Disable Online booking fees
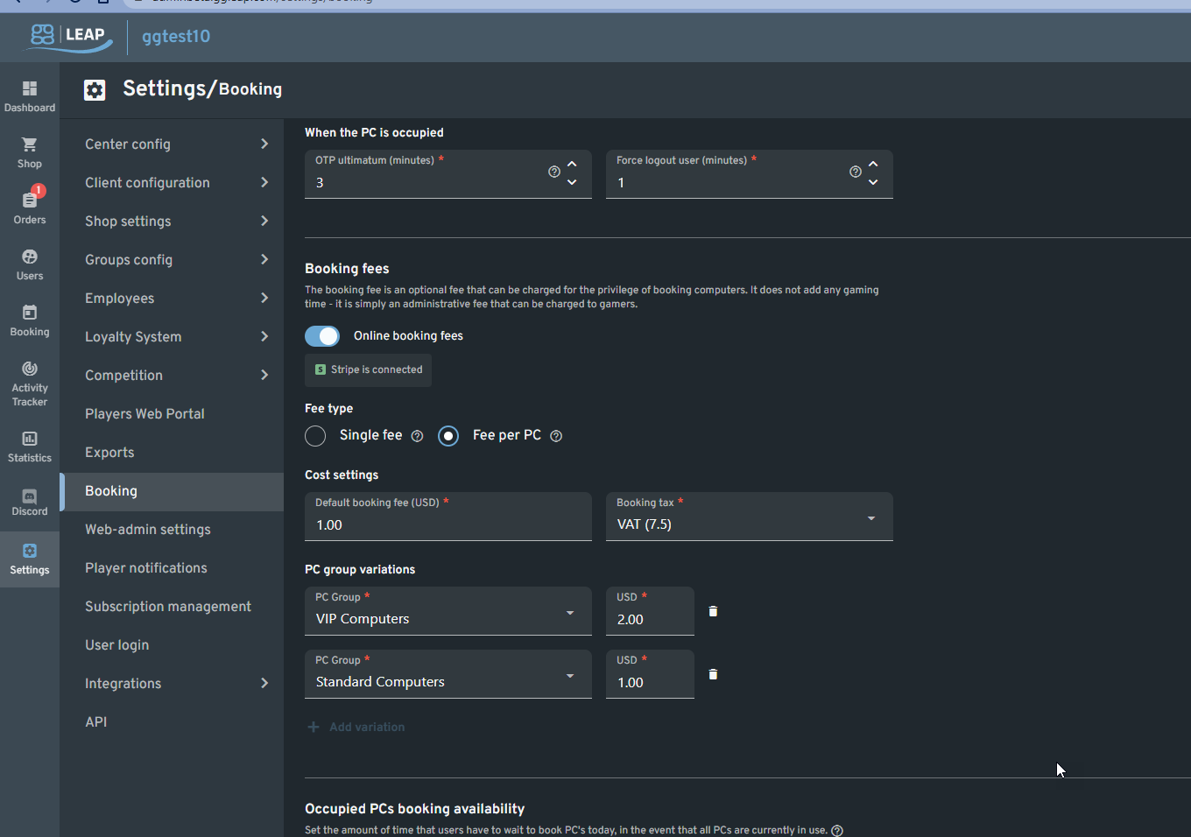The height and width of the screenshot is (837, 1191). [322, 335]
